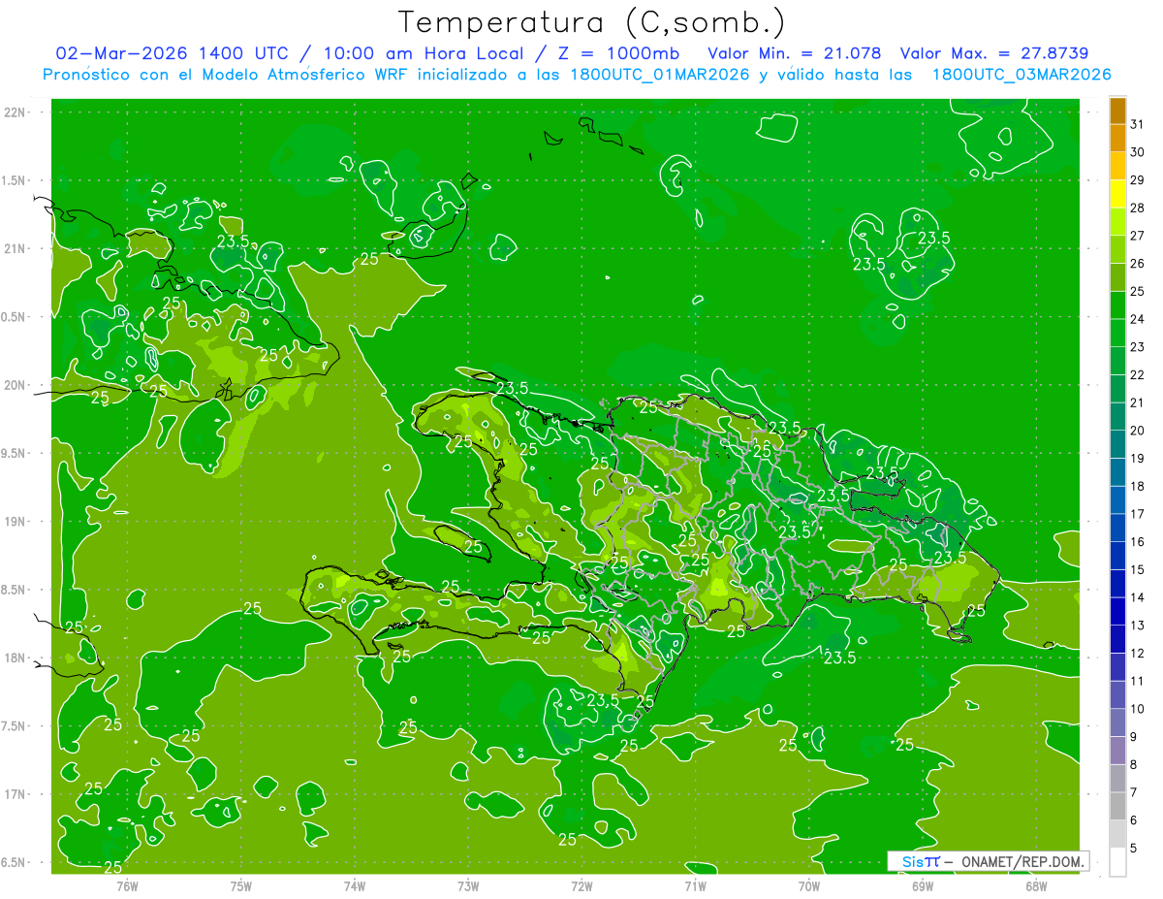Select the teal swatch between 19 and 20
1163x899 pixels.
[1117, 444]
